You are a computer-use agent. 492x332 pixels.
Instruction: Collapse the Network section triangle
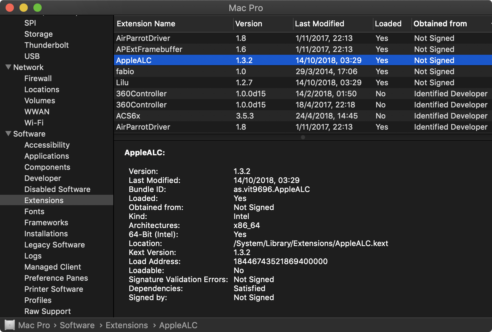click(x=8, y=67)
